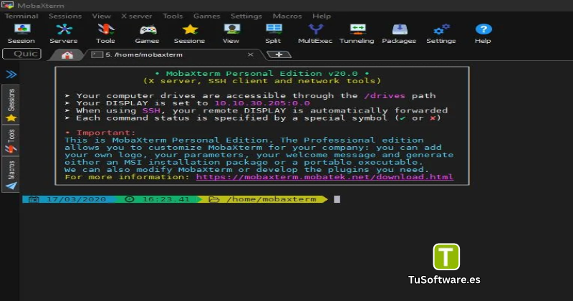The width and height of the screenshot is (573, 301).
Task: Open the Sessions sidebar tab
Action: pyautogui.click(x=11, y=105)
